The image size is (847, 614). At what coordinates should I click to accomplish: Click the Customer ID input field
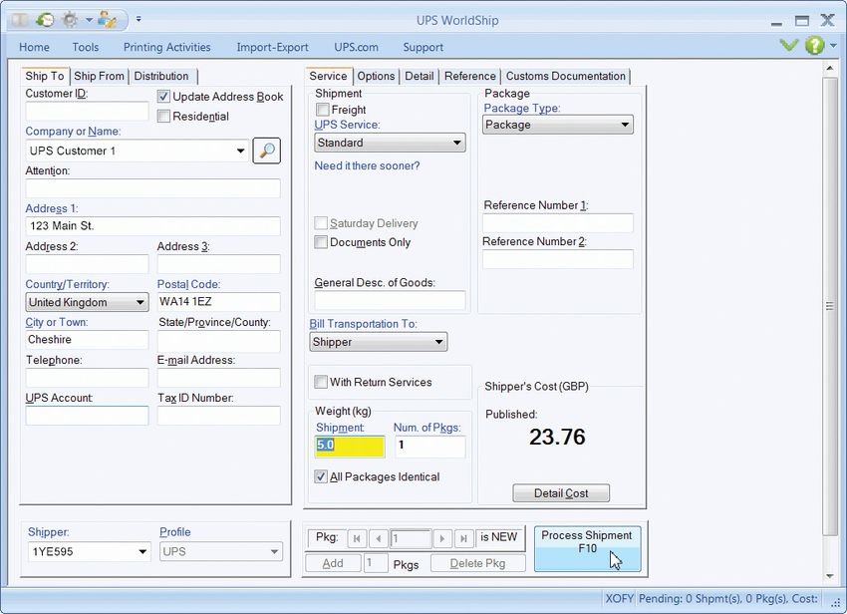pos(87,112)
